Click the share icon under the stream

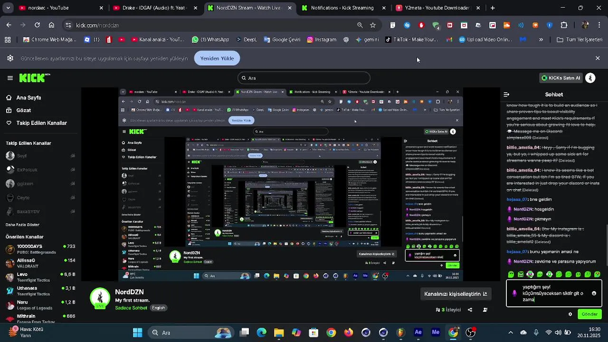(x=470, y=310)
